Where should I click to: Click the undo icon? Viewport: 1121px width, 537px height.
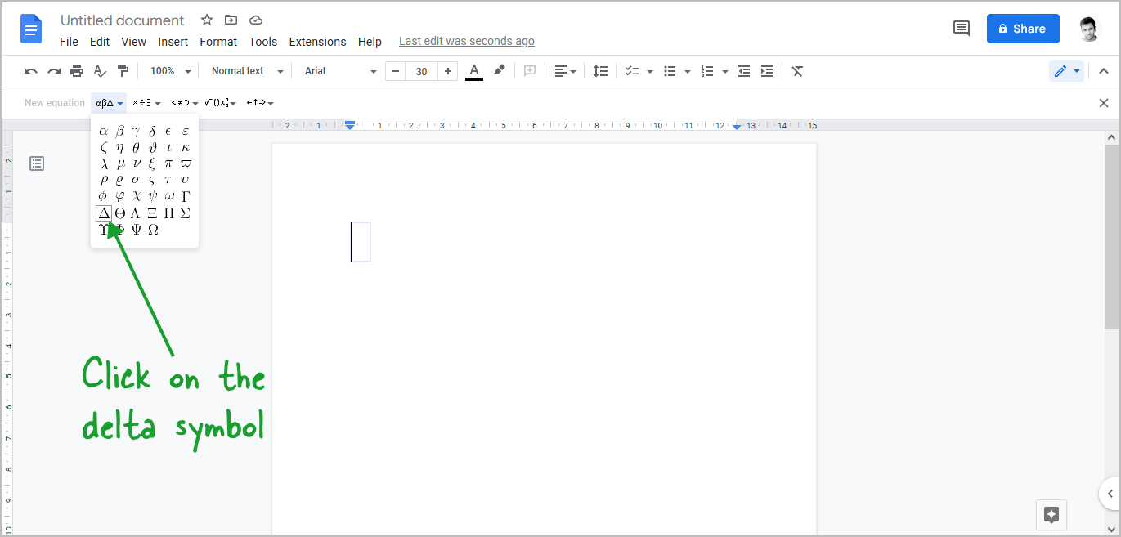click(30, 71)
